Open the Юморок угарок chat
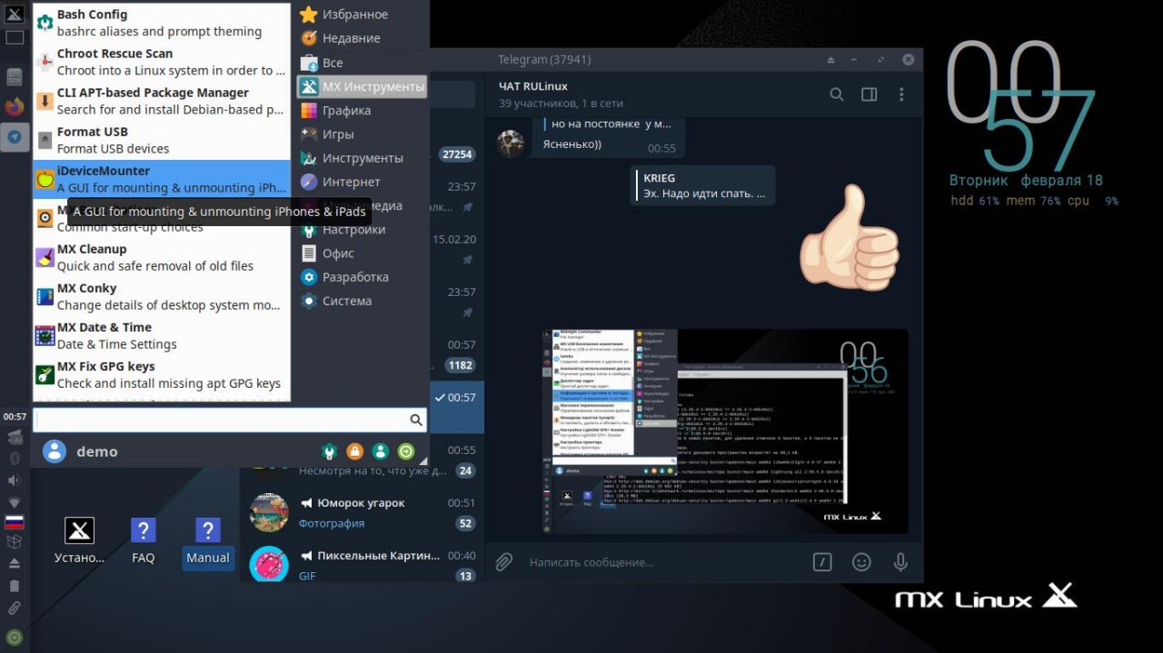 [x=363, y=512]
